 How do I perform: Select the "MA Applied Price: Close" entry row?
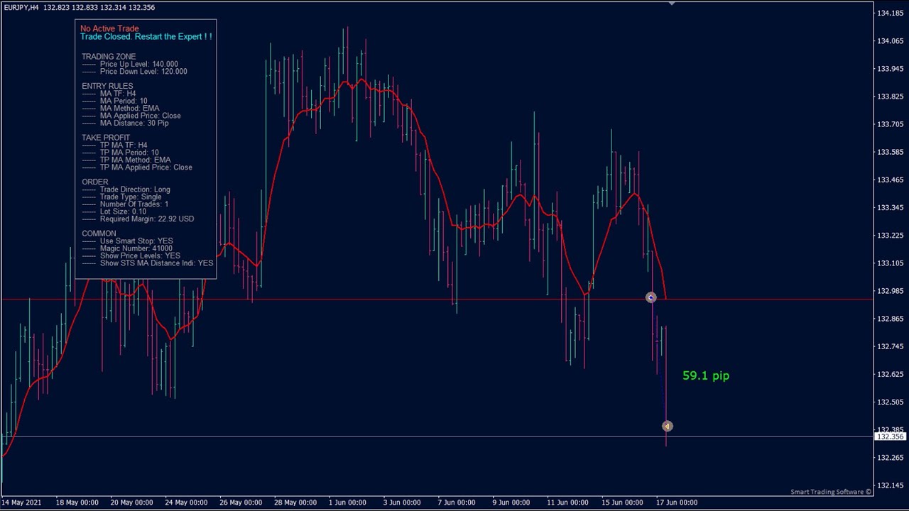click(x=131, y=116)
